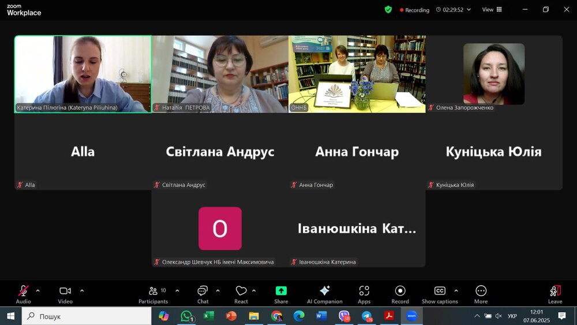Image resolution: width=577 pixels, height=325 pixels.
Task: Open the Apps panel
Action: [x=364, y=293]
